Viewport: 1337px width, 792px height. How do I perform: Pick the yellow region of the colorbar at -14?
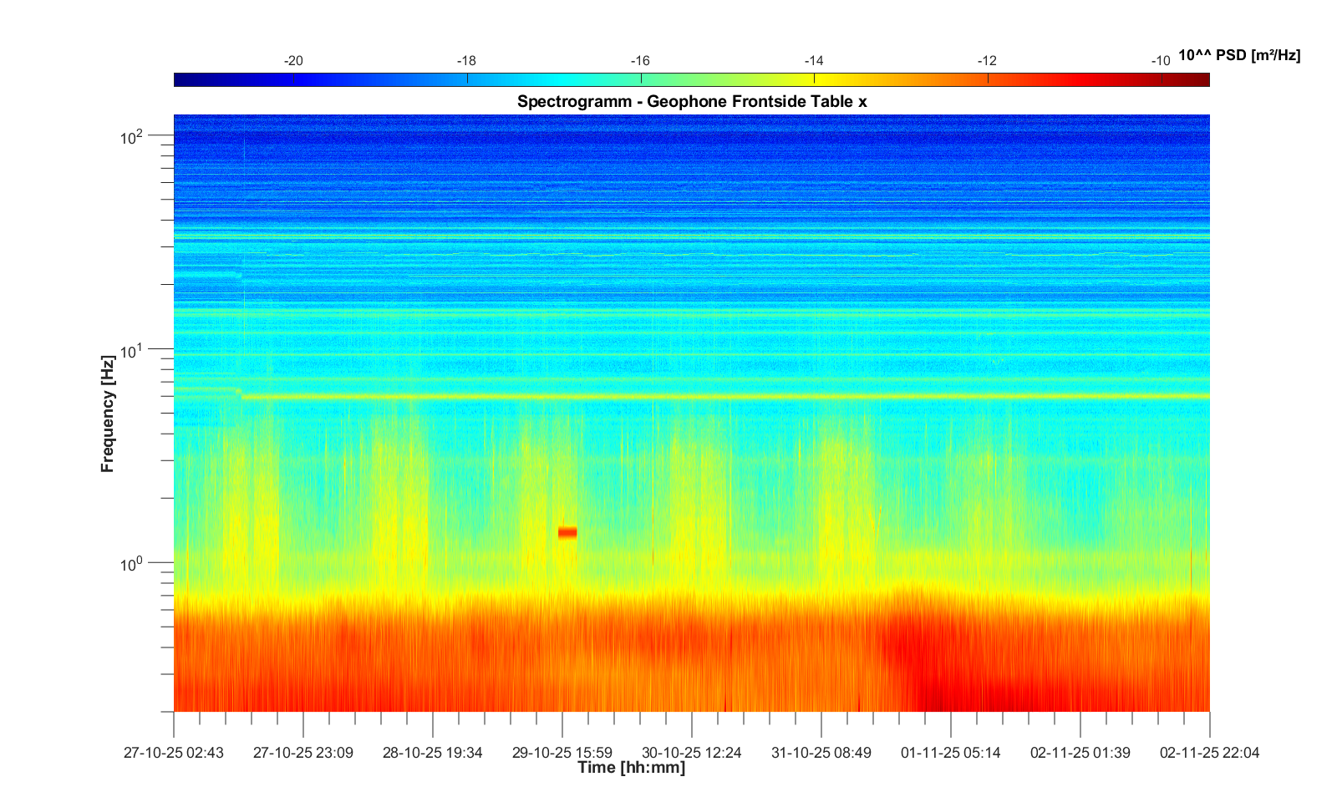coord(815,79)
